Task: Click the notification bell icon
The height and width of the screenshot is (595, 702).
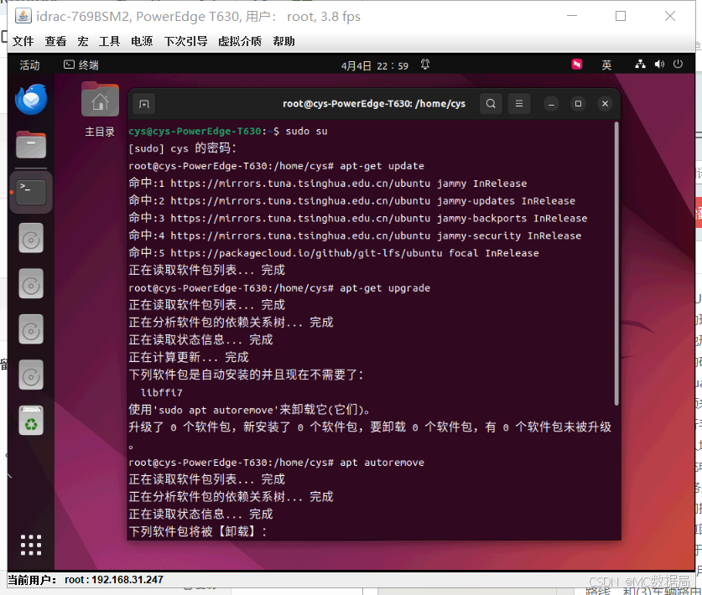Action: [x=425, y=65]
